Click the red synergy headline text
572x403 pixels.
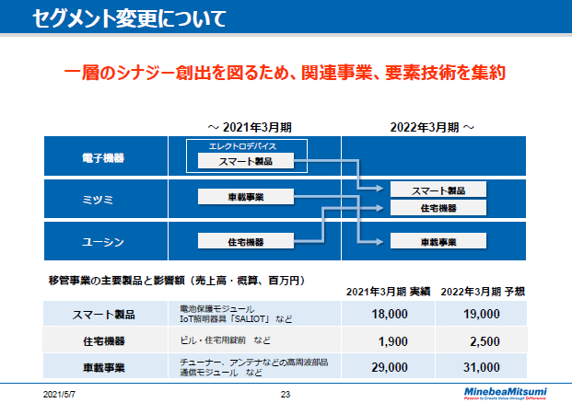(x=286, y=72)
